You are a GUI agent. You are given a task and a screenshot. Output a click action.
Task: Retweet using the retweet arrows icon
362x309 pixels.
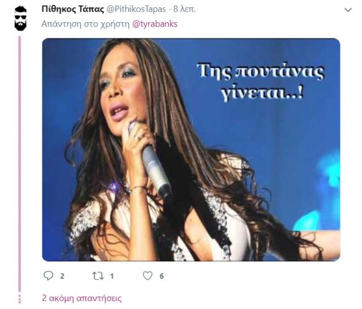[x=98, y=276]
